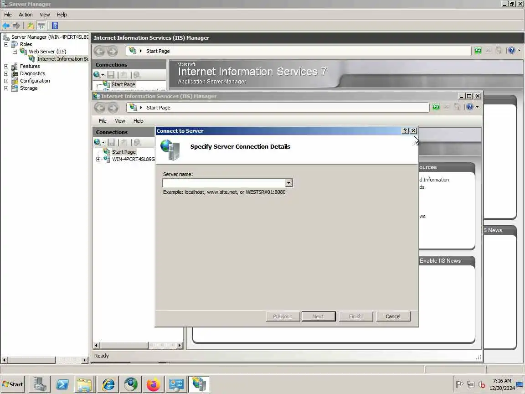Click the taskbar clock showing 7:16 AM

point(502,381)
